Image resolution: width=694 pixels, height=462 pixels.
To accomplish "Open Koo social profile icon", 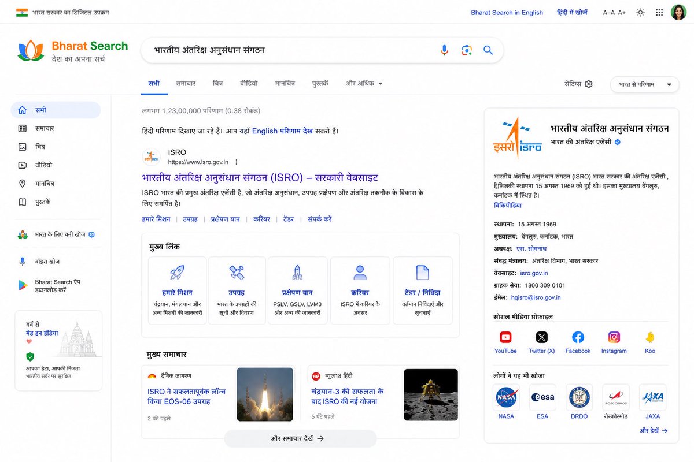I will tap(650, 337).
